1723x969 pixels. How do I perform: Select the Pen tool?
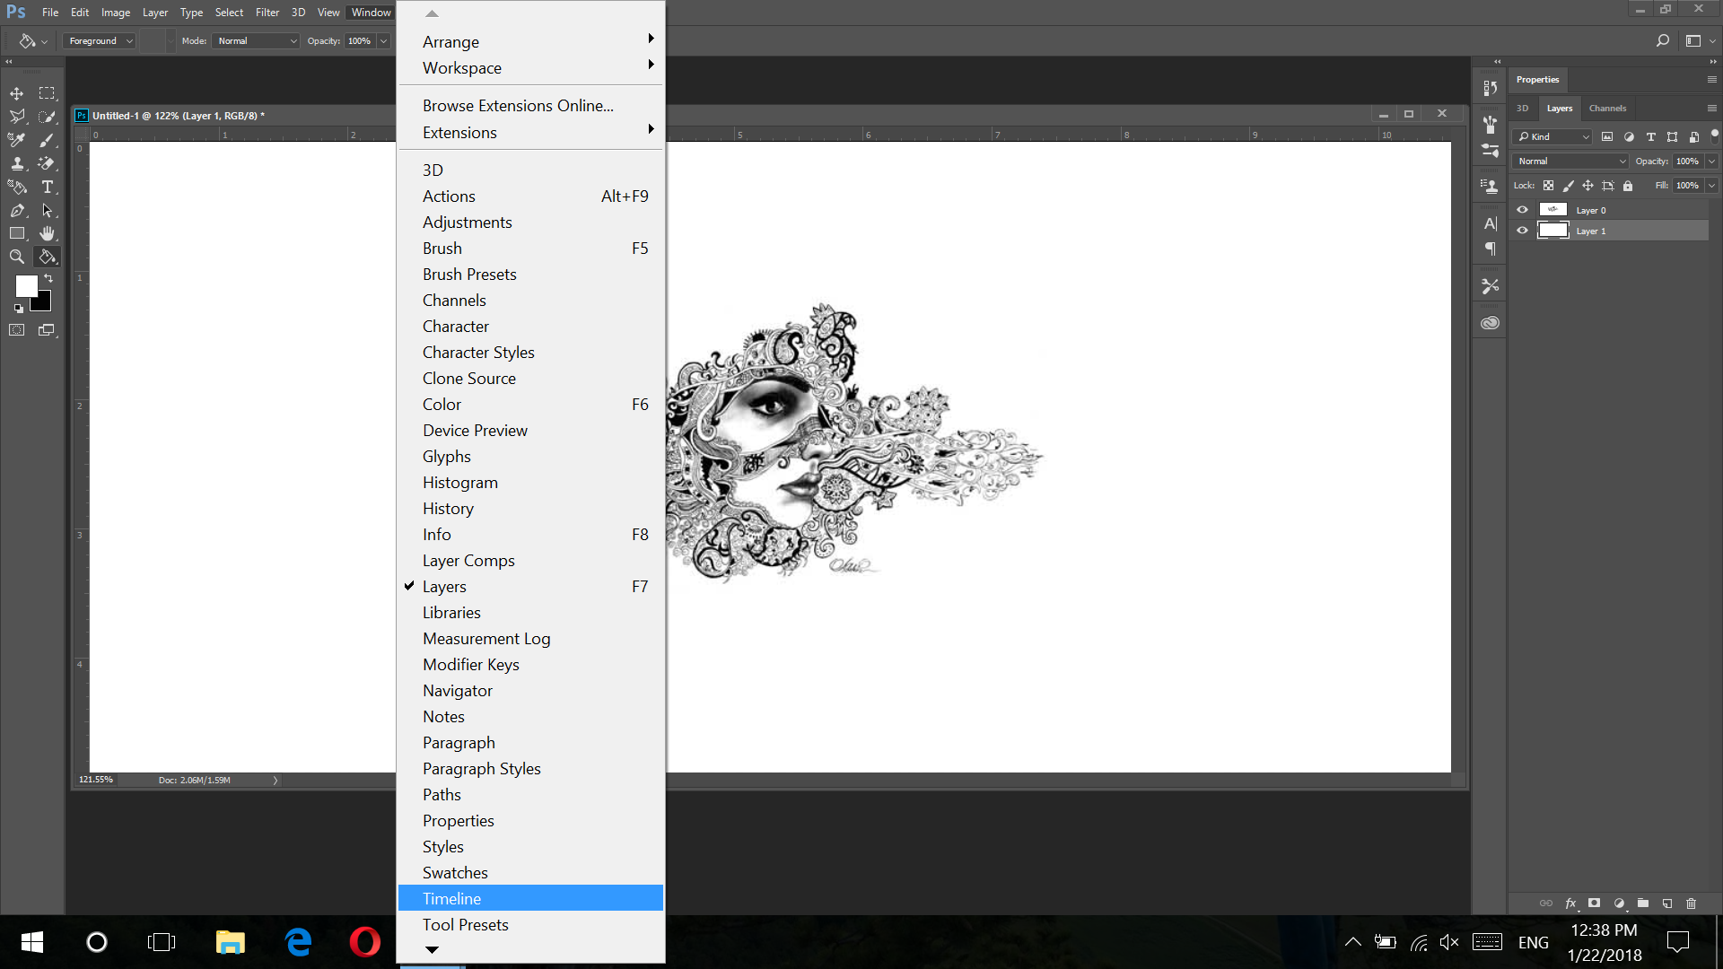click(x=16, y=210)
